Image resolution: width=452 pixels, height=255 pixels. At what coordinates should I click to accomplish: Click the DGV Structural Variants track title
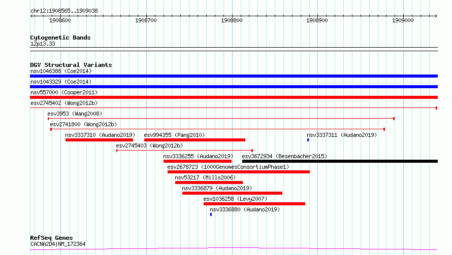(71, 65)
